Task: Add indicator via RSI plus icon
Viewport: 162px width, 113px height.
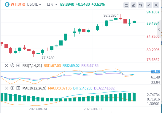Action: (18, 65)
